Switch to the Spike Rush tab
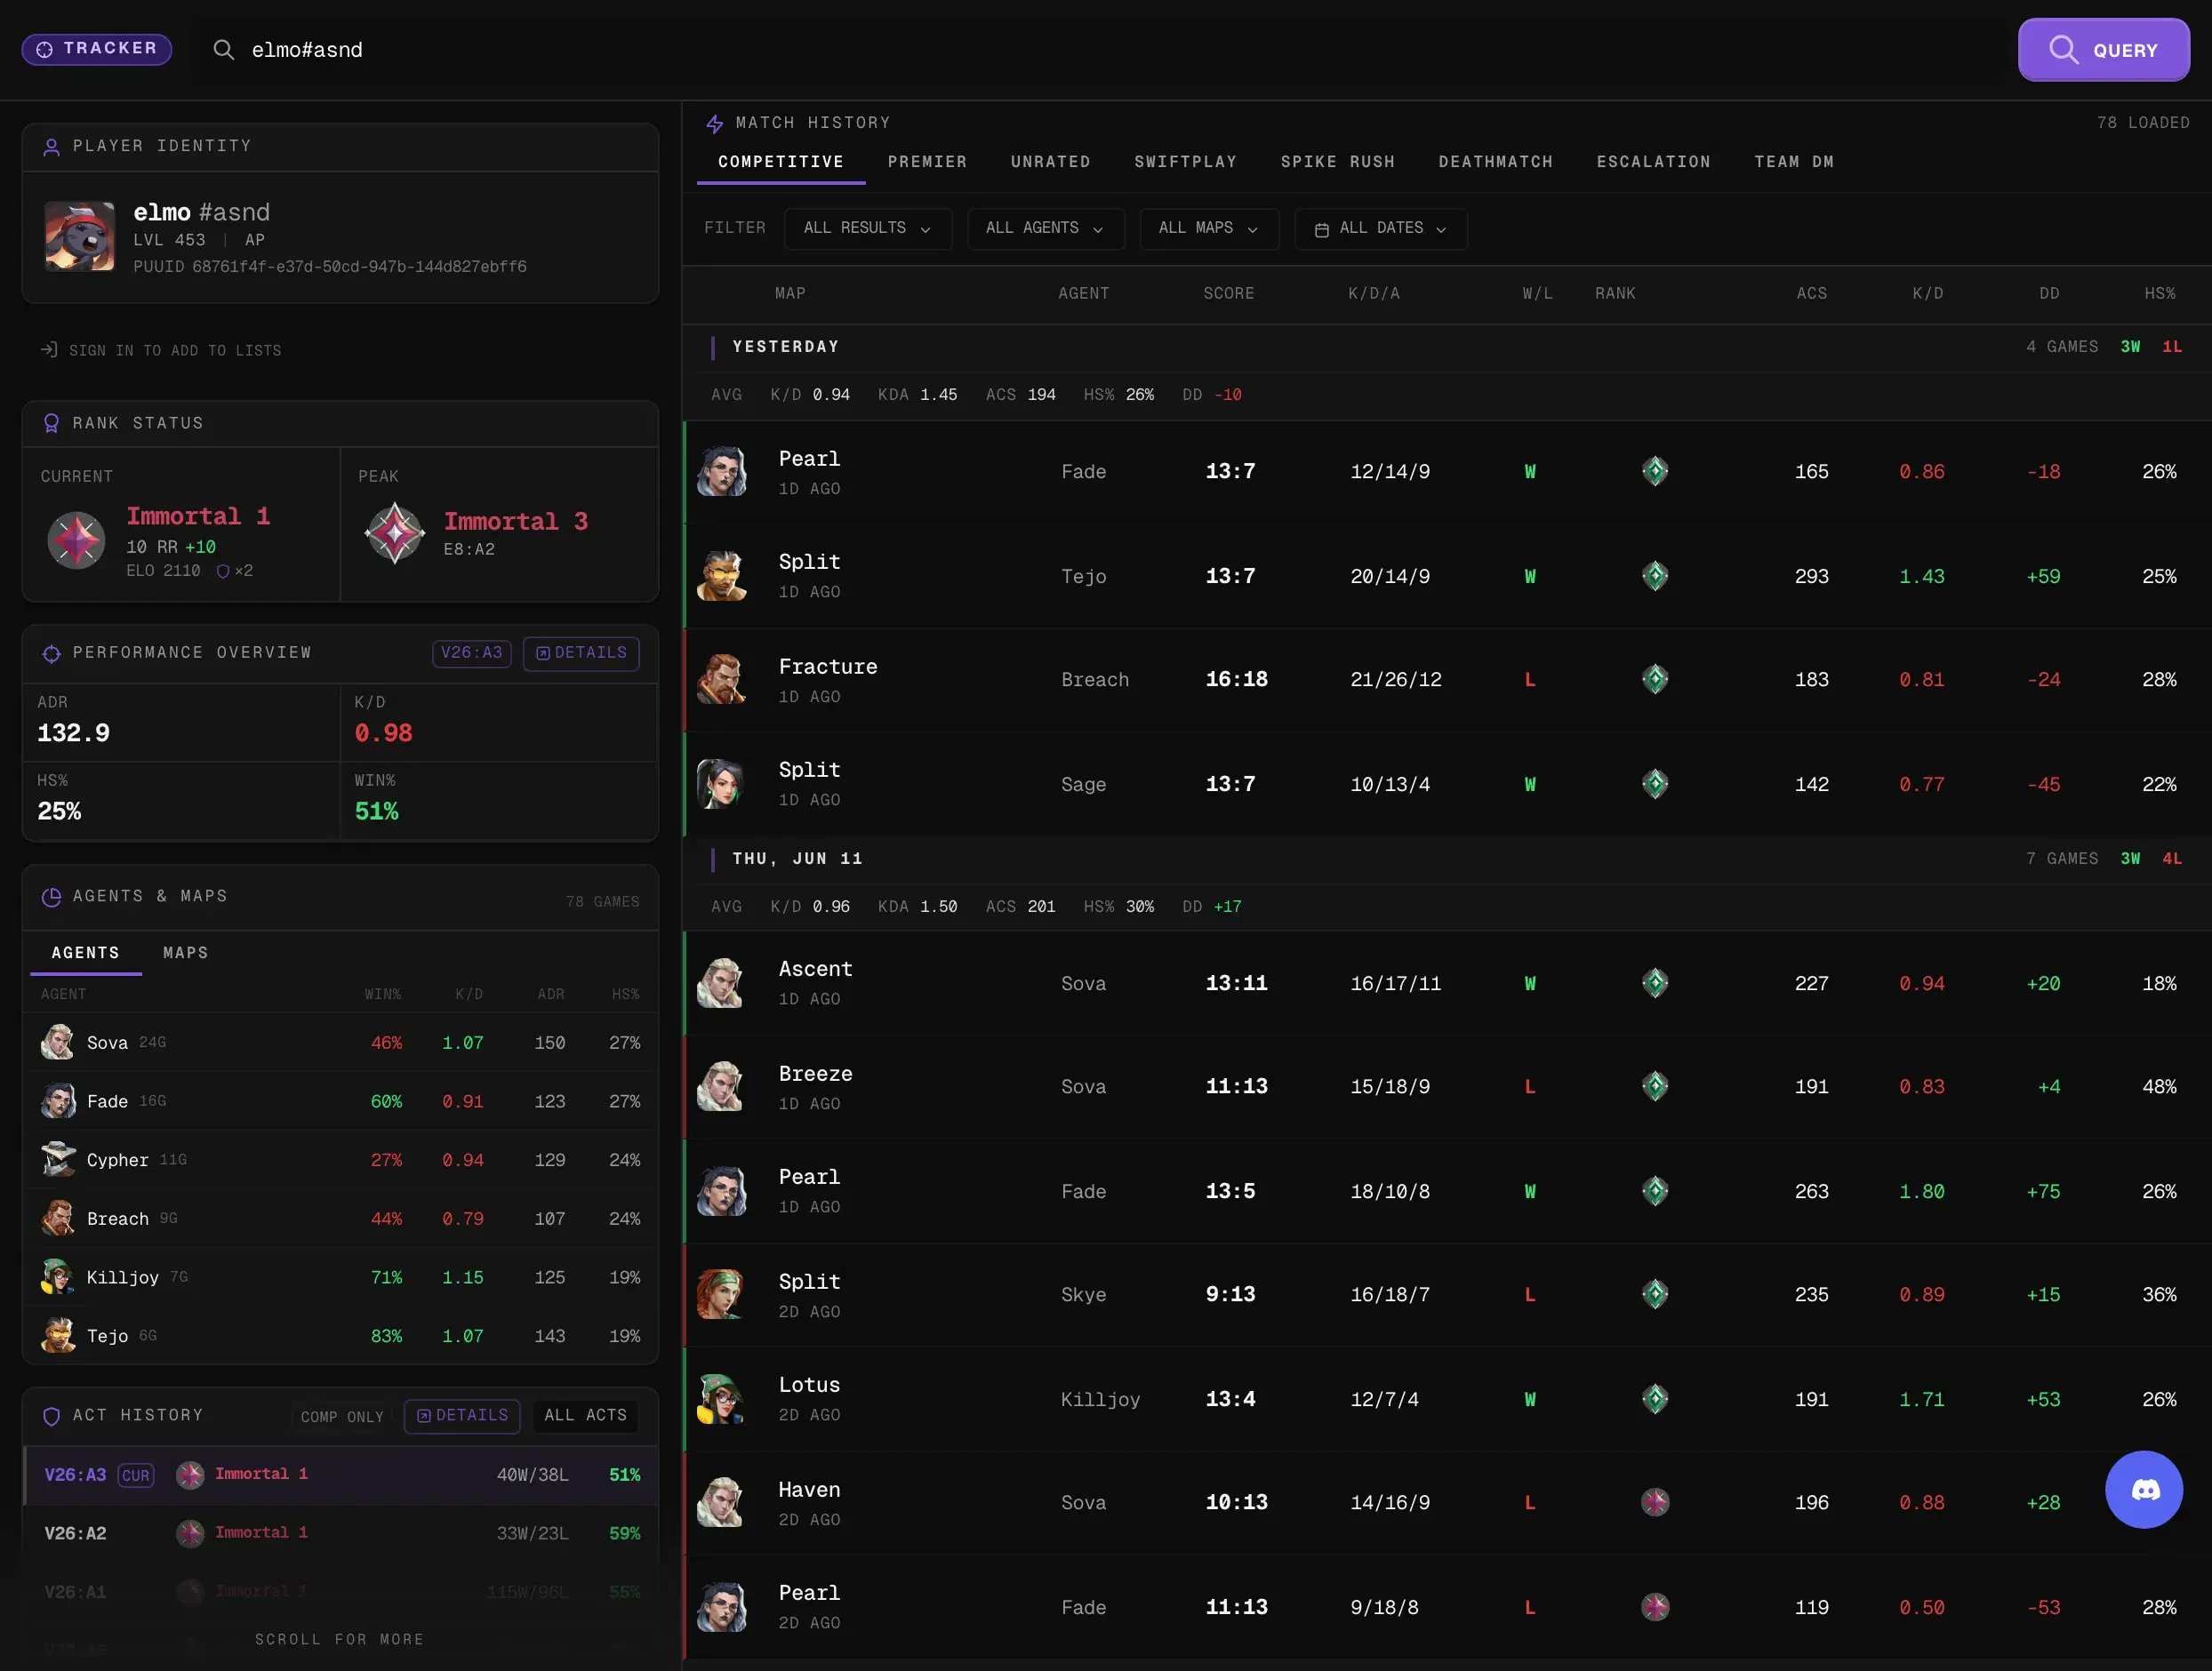This screenshot has height=1671, width=2212. point(1337,162)
